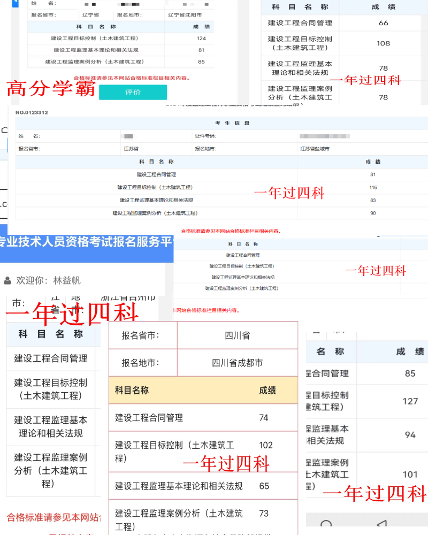Click the house icon at left edge
This screenshot has height=535, width=428.
point(4,129)
